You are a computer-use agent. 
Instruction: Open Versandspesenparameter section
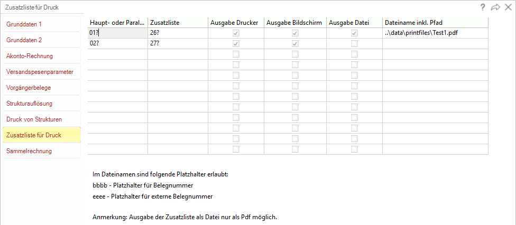[41, 71]
